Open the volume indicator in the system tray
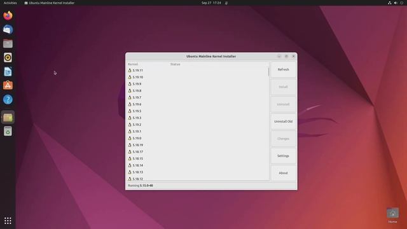Screen dimensions: 407x229 [396, 3]
